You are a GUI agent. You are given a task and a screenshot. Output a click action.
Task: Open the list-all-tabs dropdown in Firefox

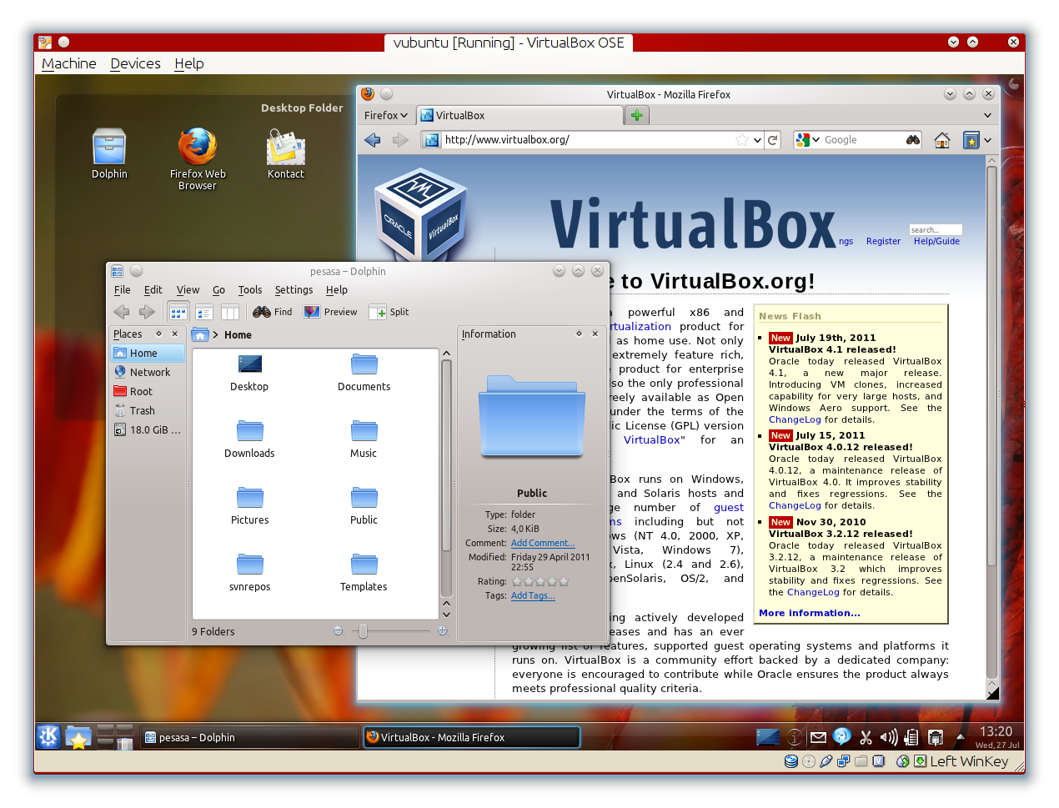(987, 115)
